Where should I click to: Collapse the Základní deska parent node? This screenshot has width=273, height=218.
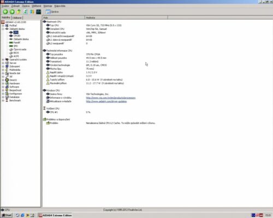(x=3, y=29)
